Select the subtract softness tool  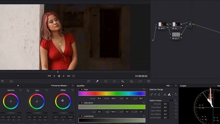pyautogui.click(x=165, y=94)
